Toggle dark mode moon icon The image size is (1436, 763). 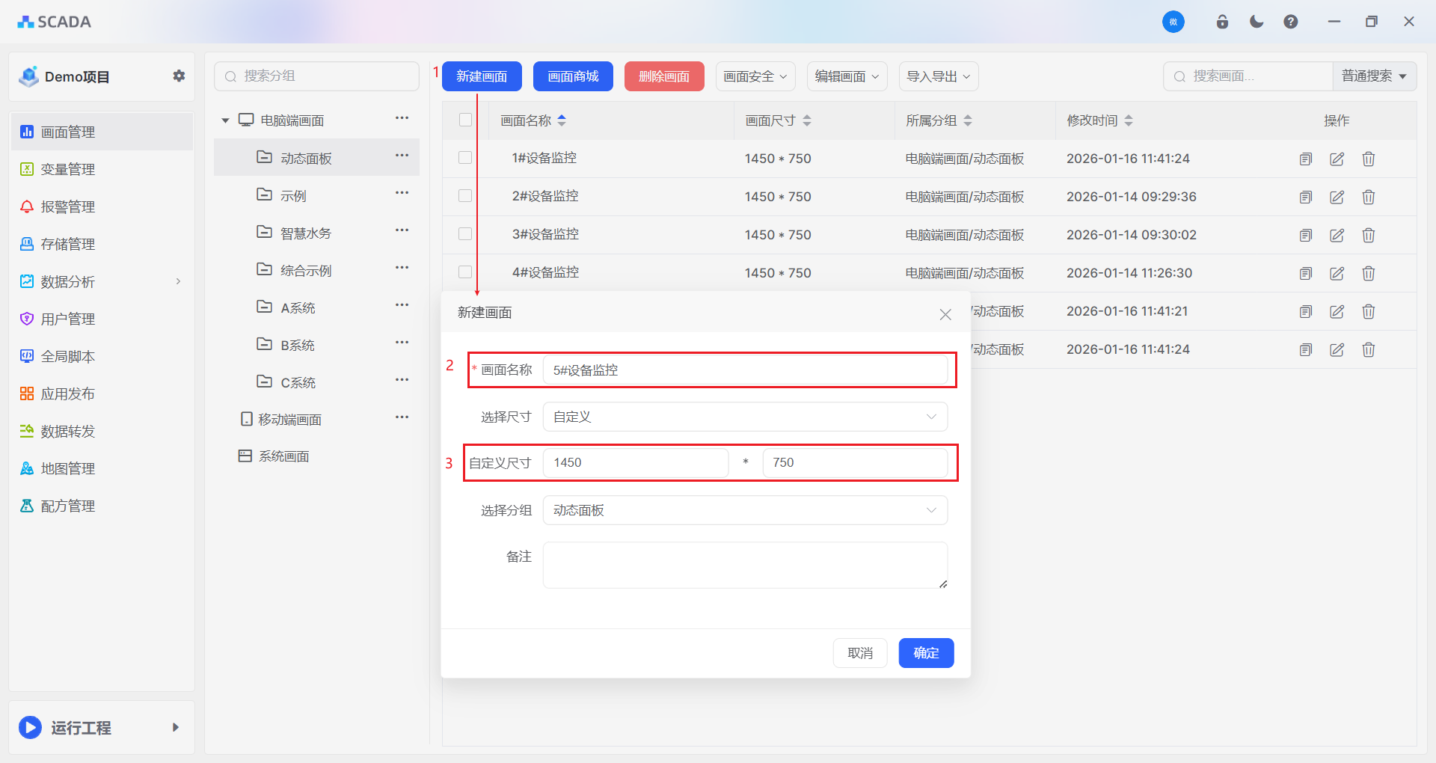pyautogui.click(x=1256, y=22)
